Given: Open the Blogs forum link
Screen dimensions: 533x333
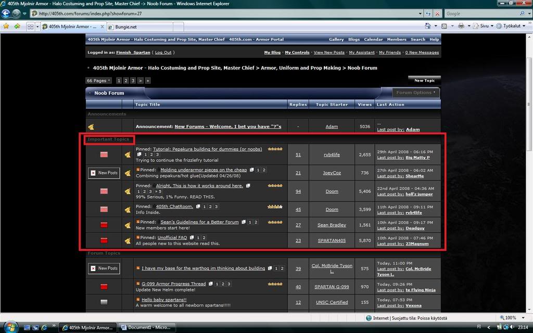Looking at the screenshot, I should (x=354, y=40).
